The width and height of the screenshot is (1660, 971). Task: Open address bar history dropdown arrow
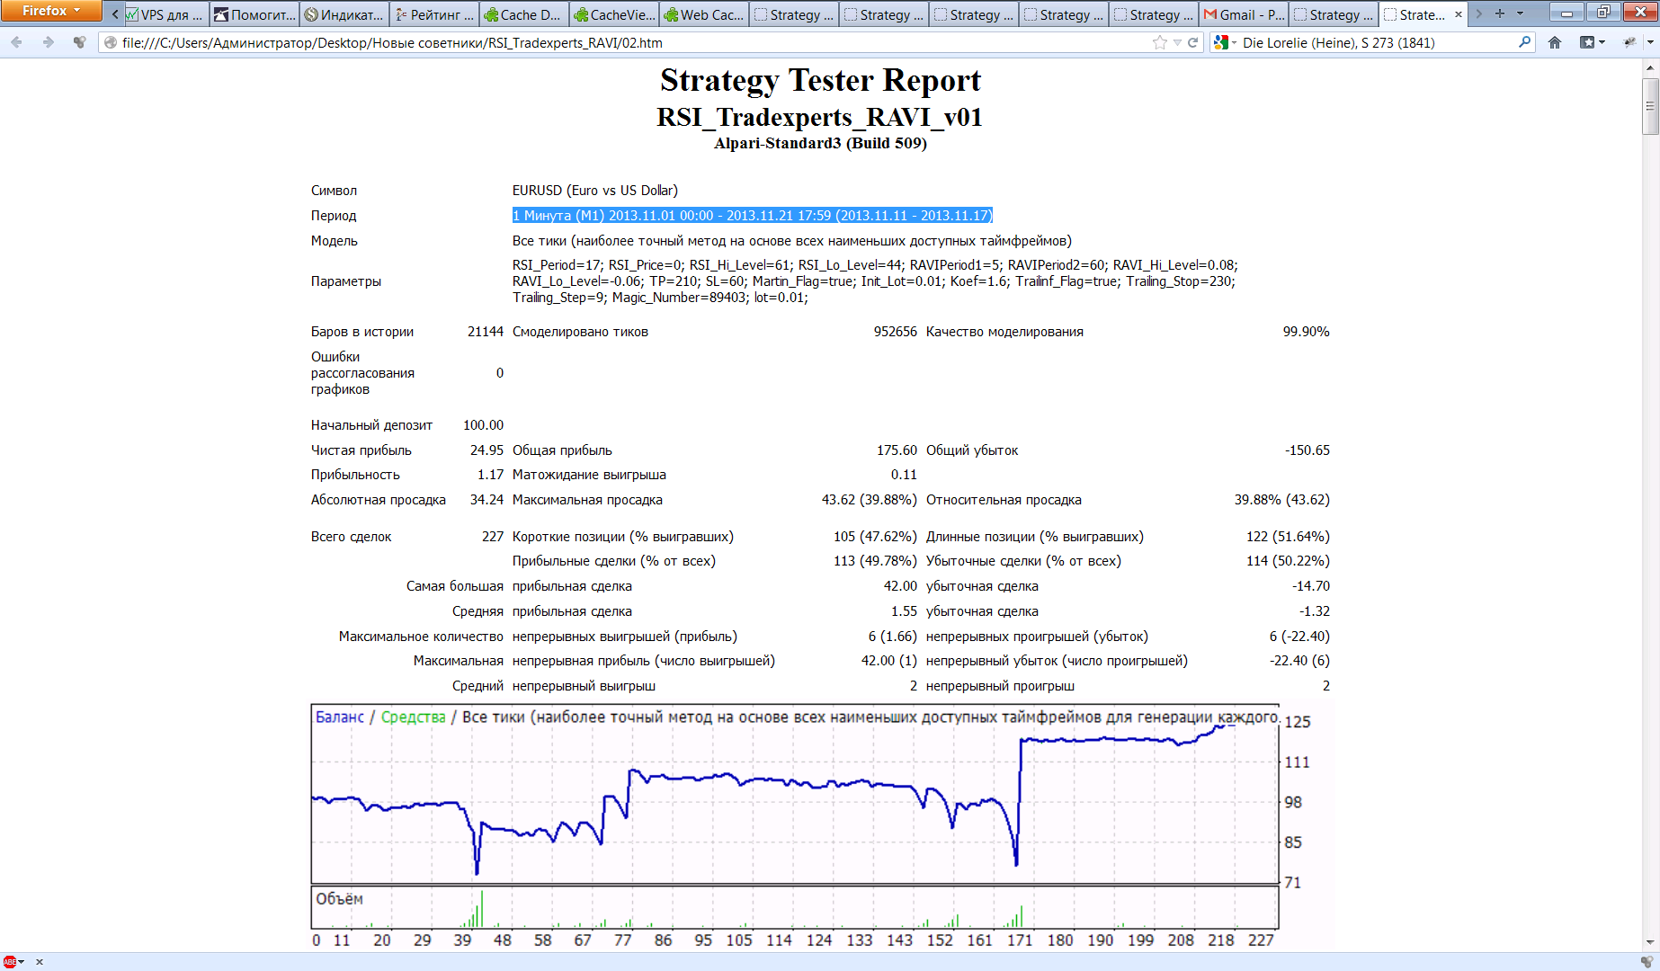[x=1177, y=42]
